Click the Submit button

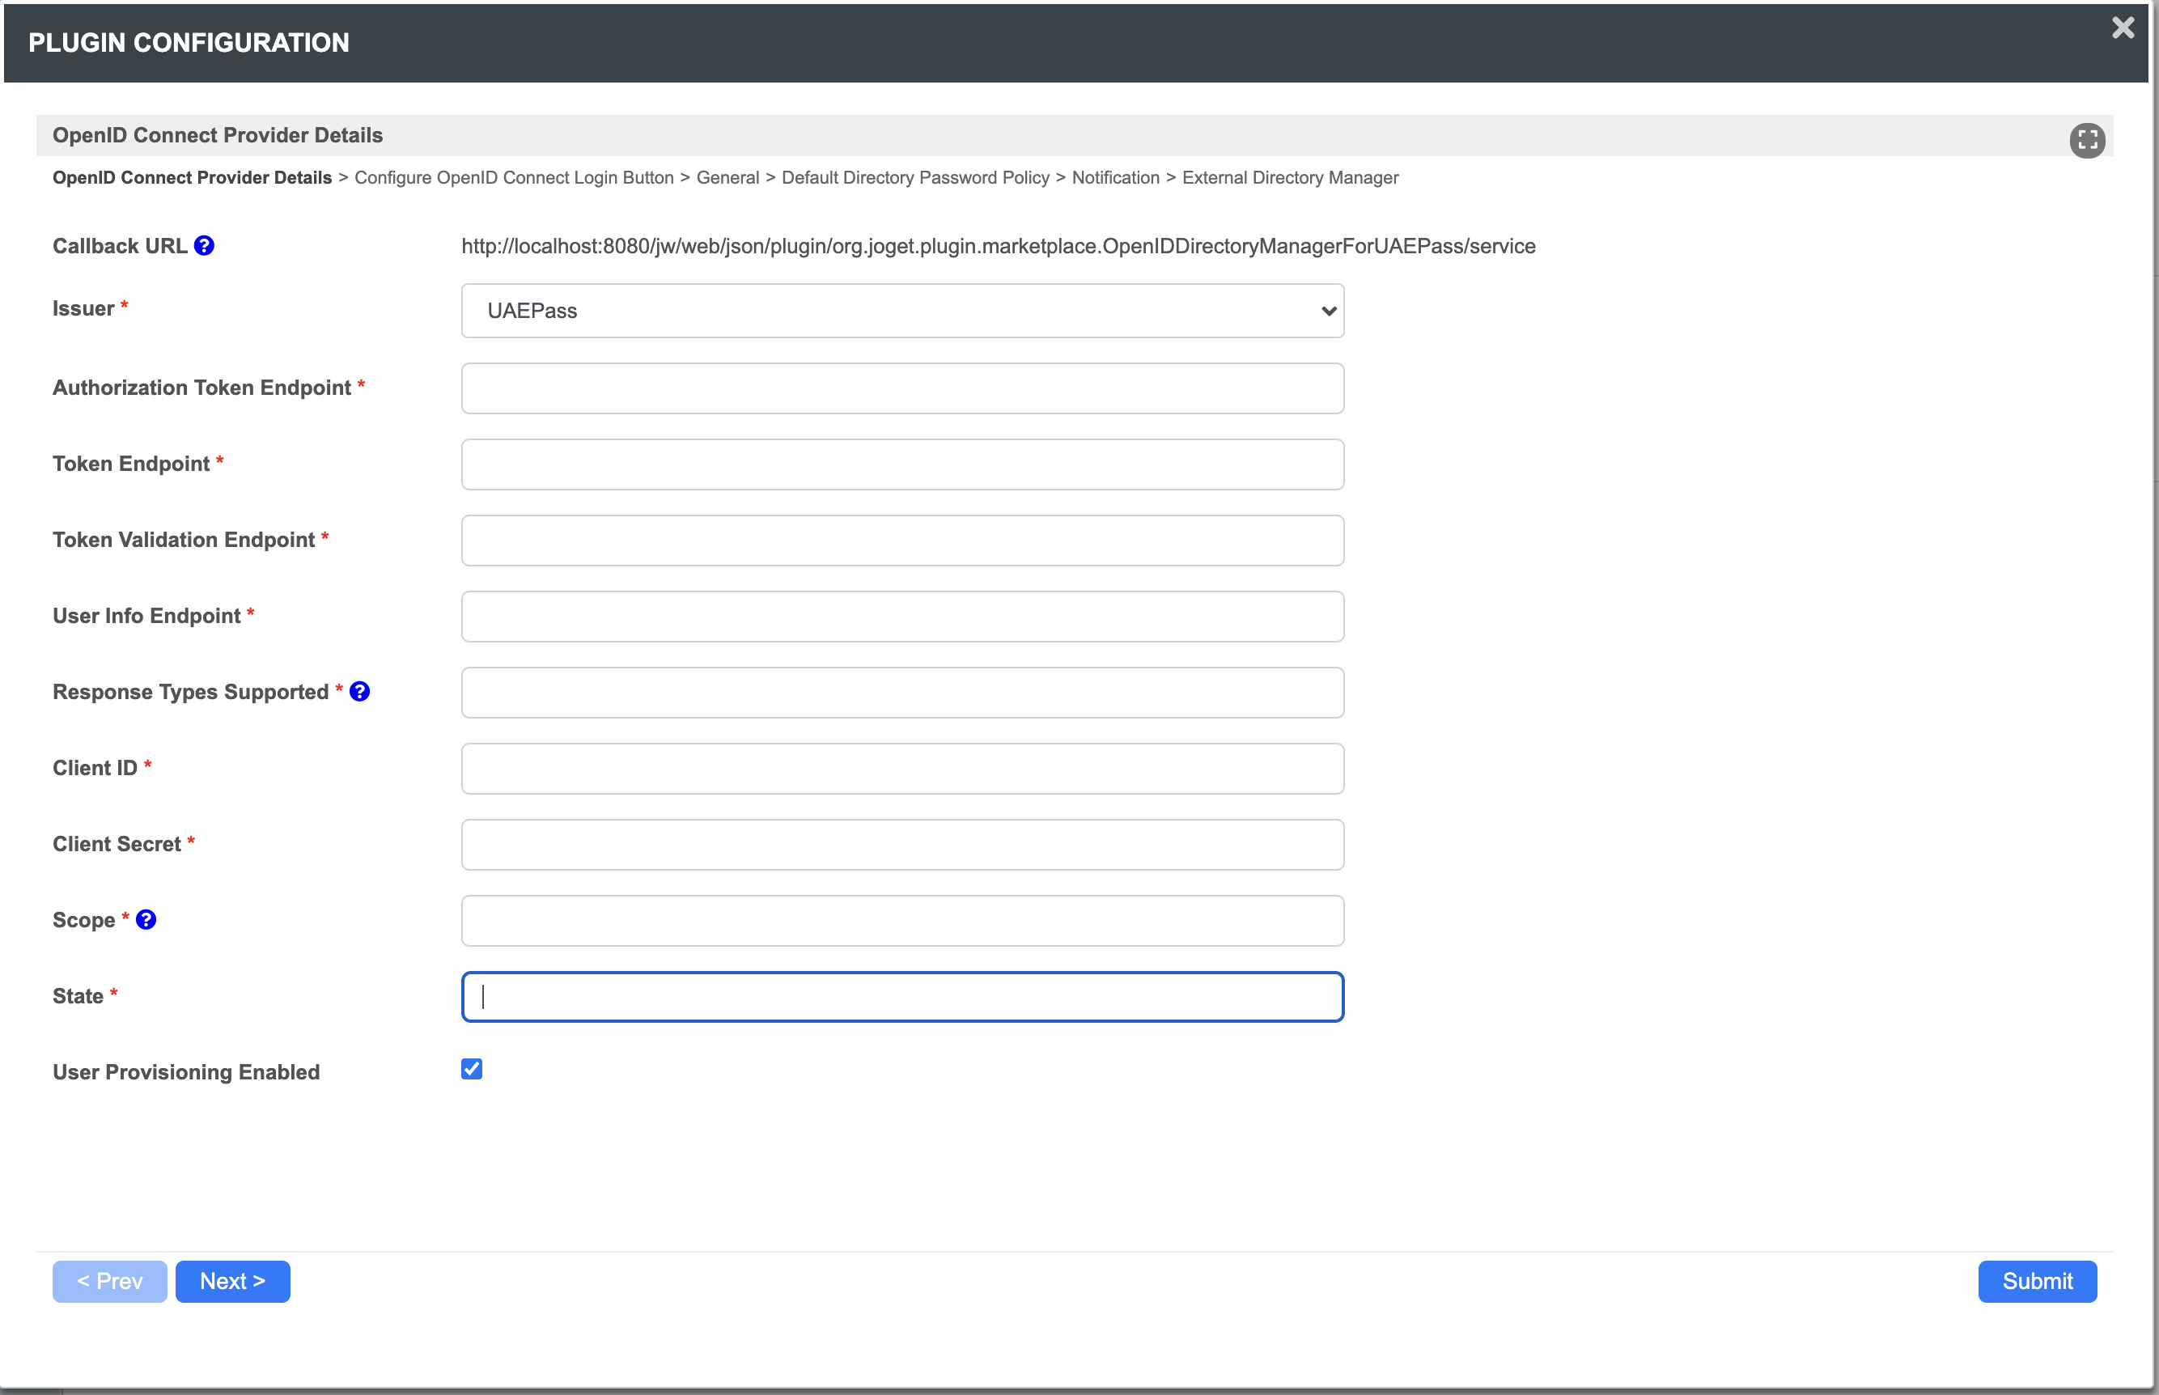[x=2036, y=1281]
